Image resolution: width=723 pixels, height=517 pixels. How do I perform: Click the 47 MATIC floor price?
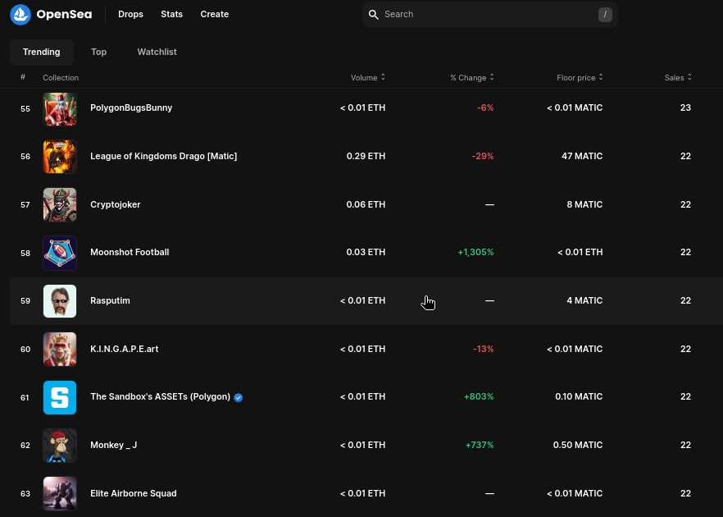coord(582,156)
